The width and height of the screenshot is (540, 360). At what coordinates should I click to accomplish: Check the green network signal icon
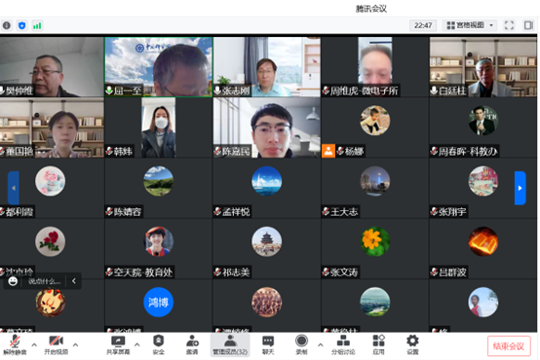37,25
